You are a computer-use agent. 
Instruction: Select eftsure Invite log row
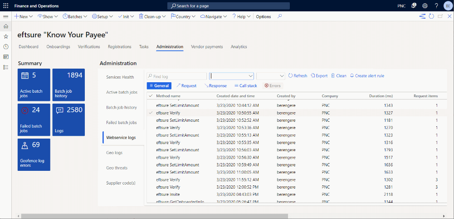297,194
